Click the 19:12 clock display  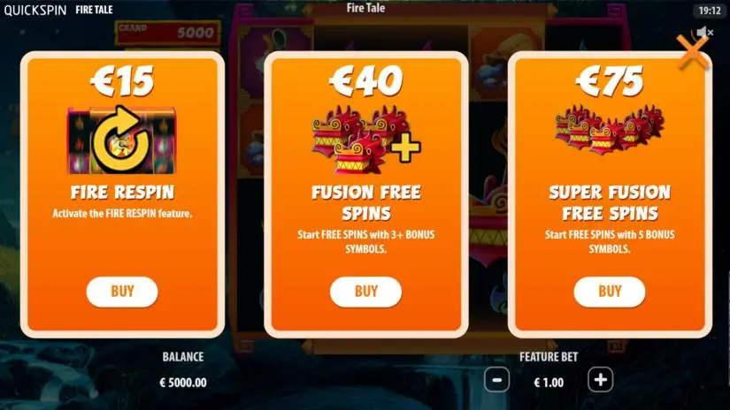[710, 11]
